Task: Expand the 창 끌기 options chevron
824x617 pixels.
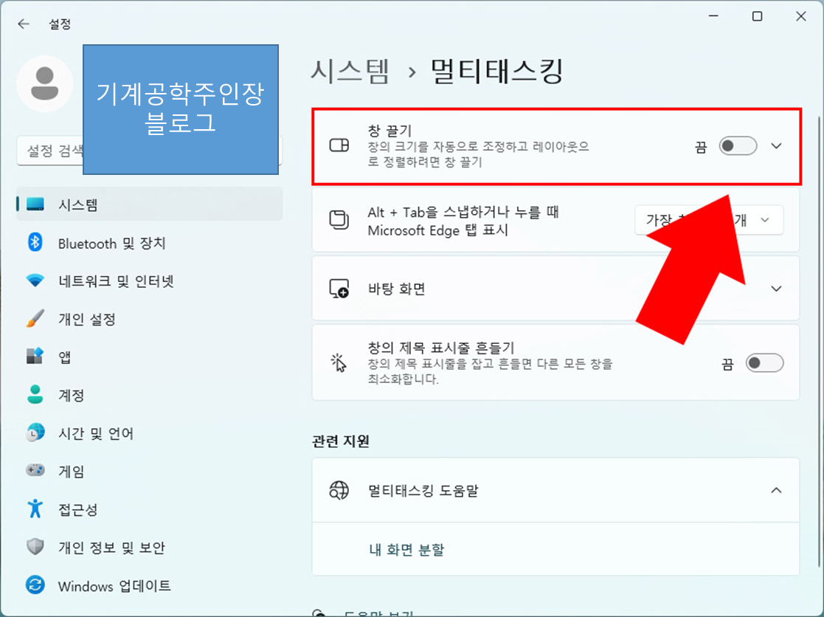Action: pyautogui.click(x=776, y=146)
